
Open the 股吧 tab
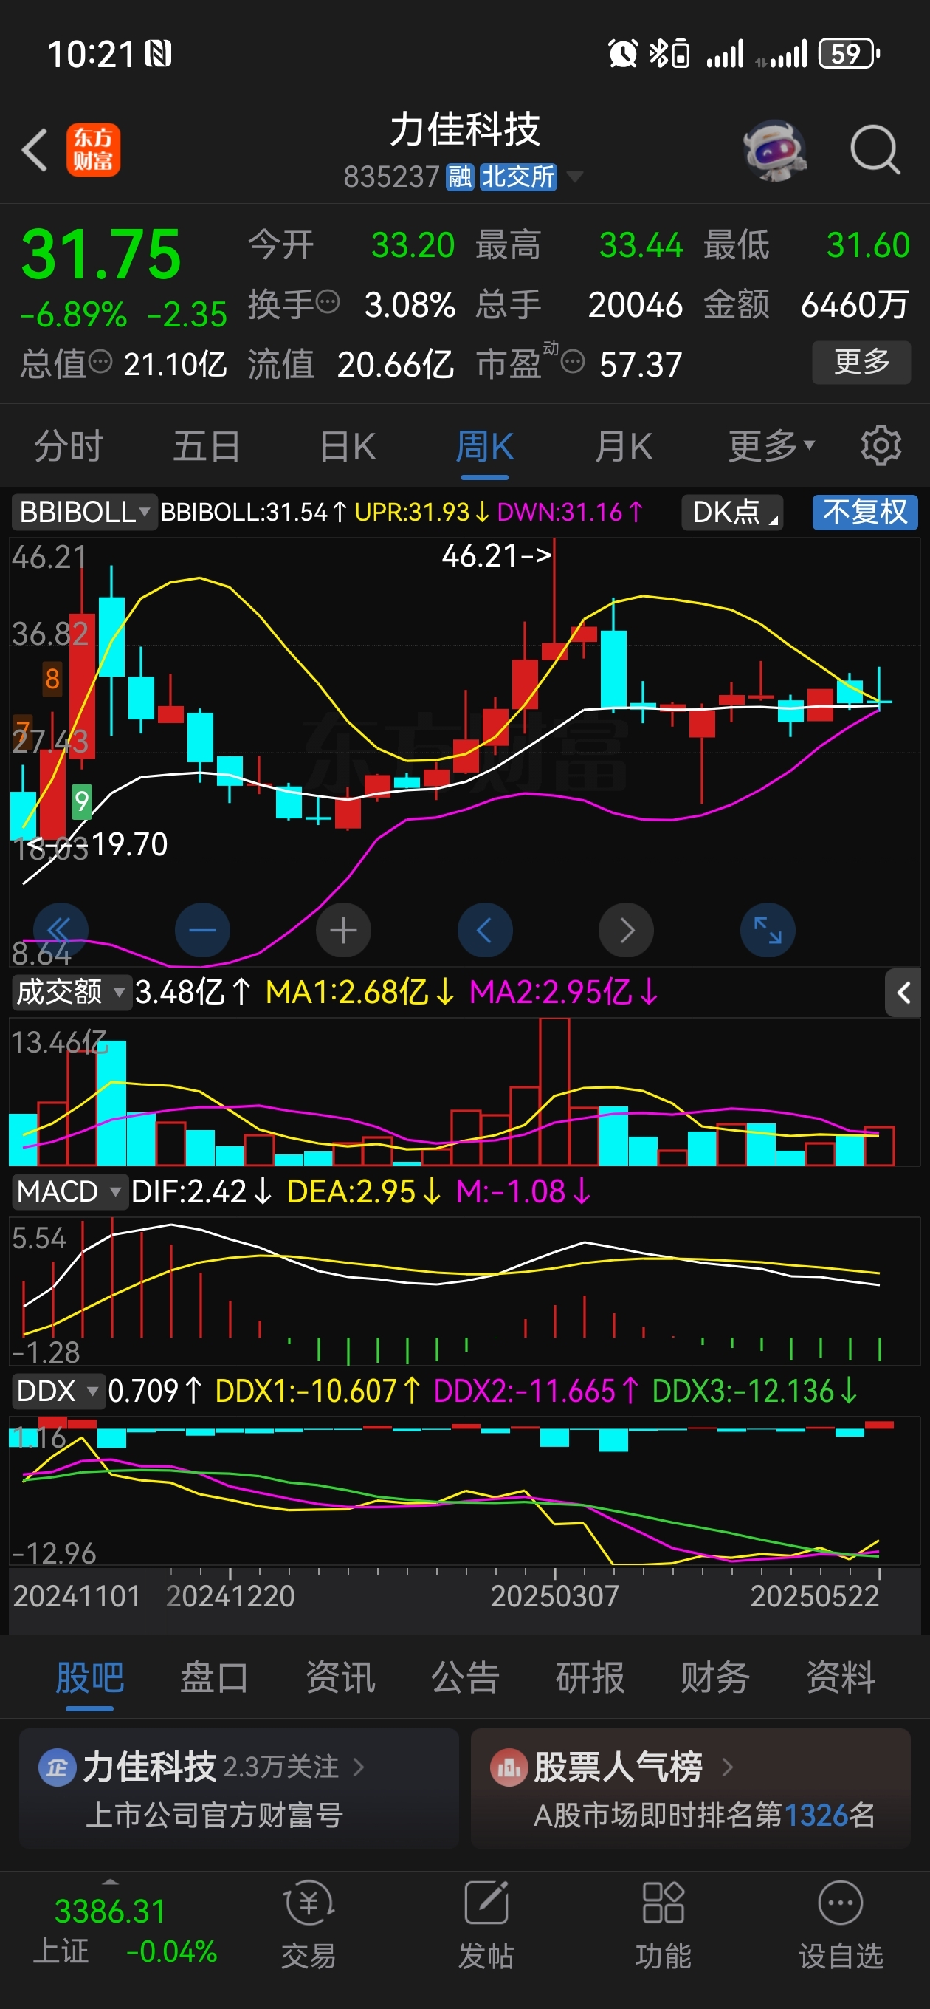[89, 1677]
